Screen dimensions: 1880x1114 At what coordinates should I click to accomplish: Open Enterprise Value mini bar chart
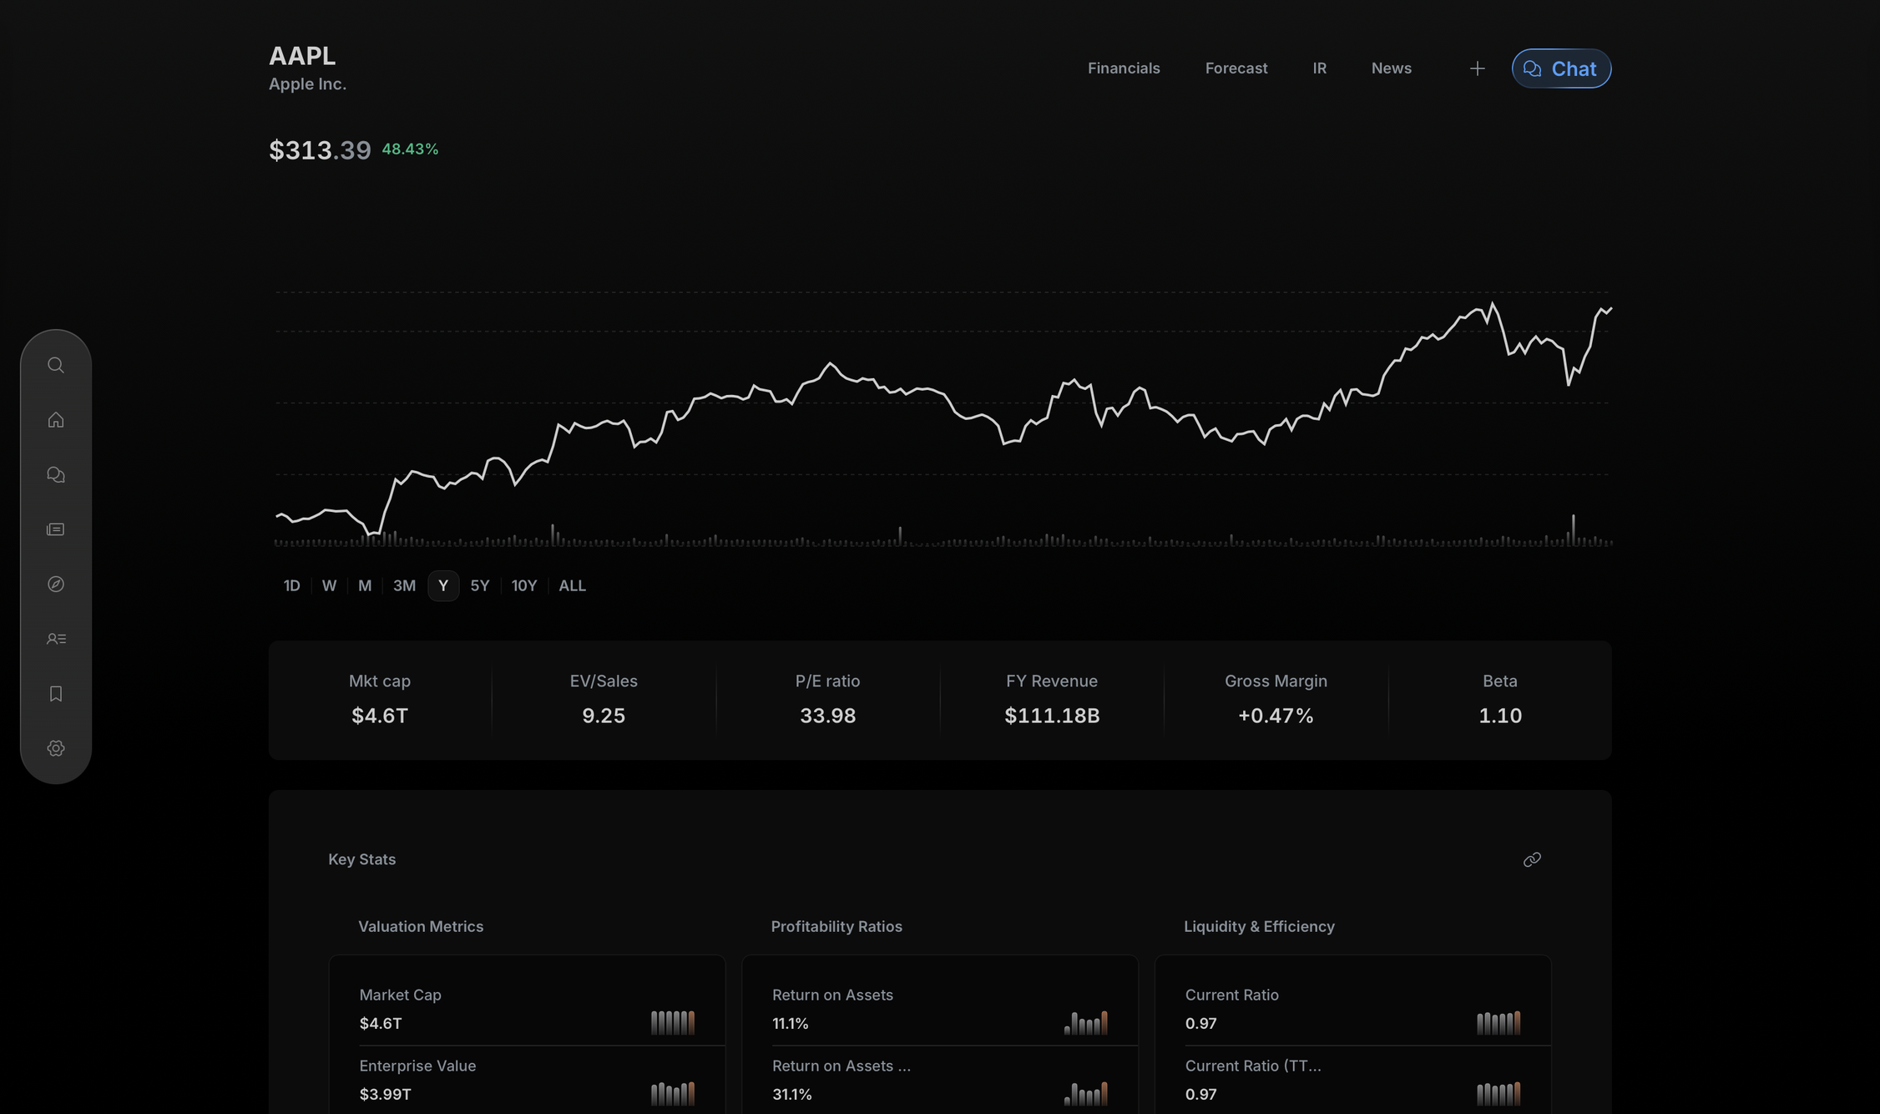point(673,1094)
